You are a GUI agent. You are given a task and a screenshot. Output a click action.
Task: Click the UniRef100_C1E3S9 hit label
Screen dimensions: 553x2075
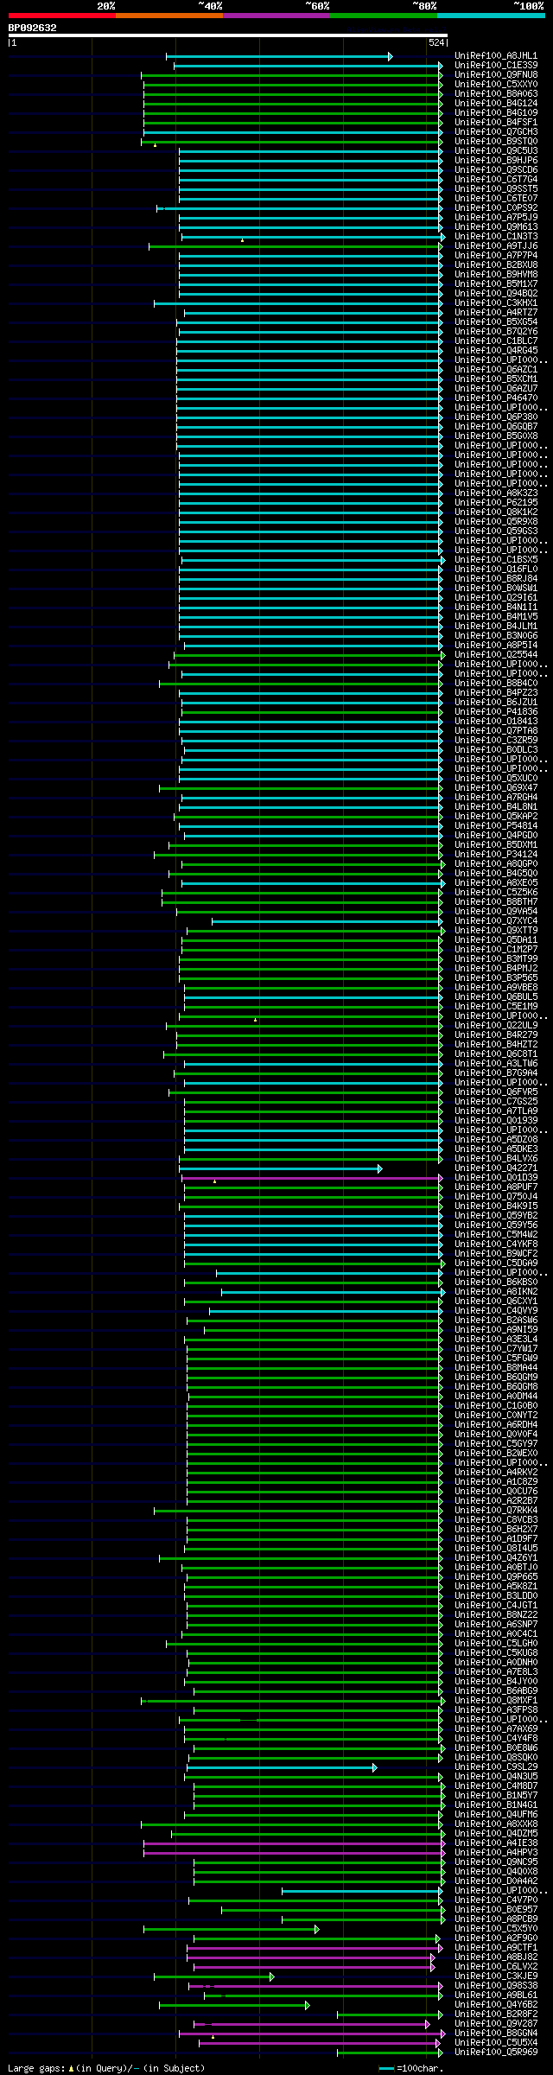pyautogui.click(x=496, y=66)
